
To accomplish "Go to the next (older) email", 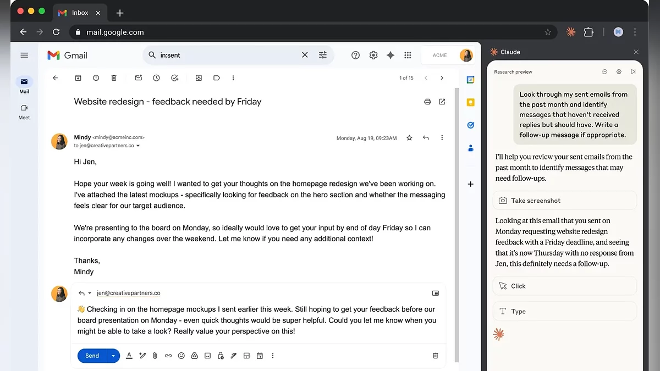I will point(442,78).
